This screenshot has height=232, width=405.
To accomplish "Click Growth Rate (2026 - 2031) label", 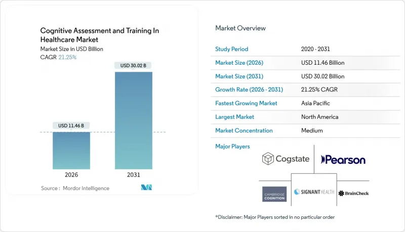I will [249, 89].
